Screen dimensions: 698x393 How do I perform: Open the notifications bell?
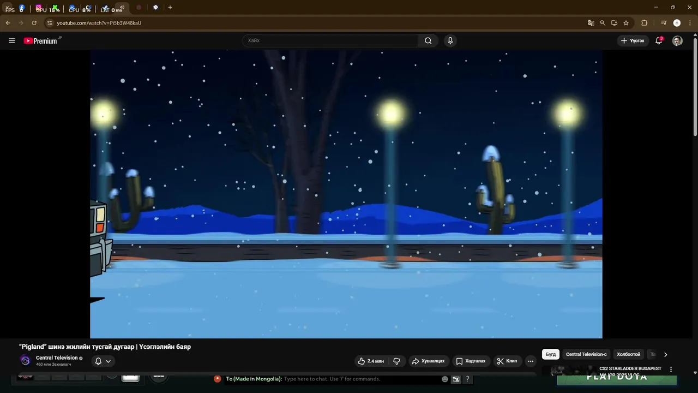click(x=659, y=40)
